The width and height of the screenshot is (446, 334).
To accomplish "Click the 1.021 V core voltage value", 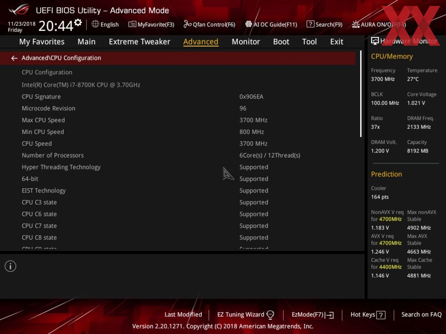I will 416,103.
